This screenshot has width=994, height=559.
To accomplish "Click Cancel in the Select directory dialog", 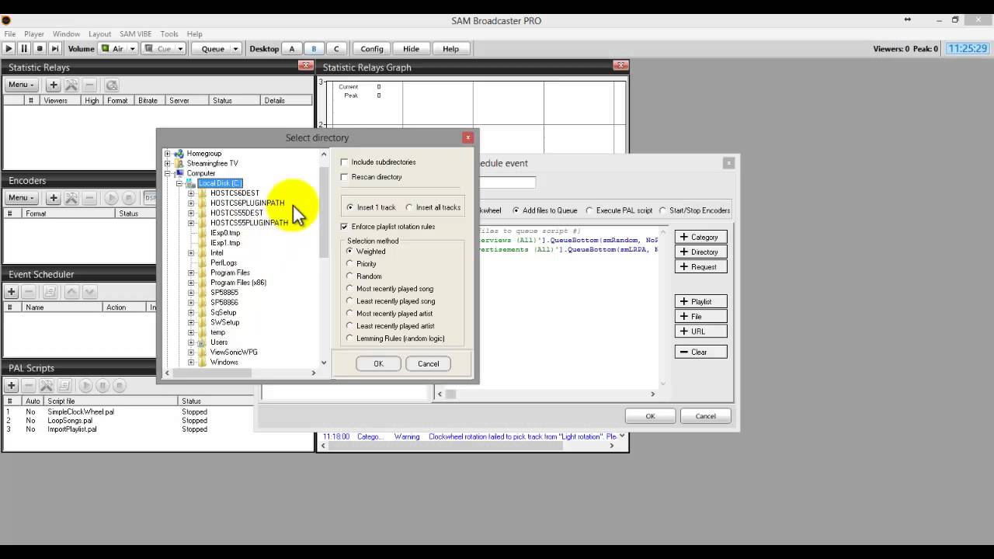I will click(428, 363).
